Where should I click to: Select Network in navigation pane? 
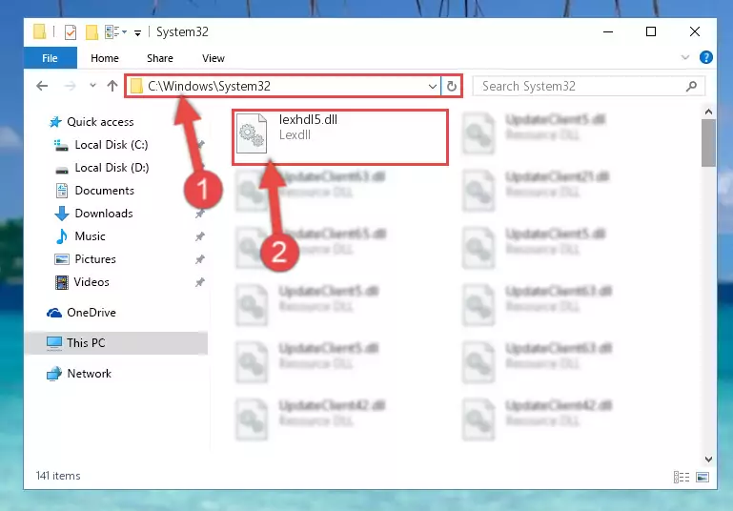89,374
